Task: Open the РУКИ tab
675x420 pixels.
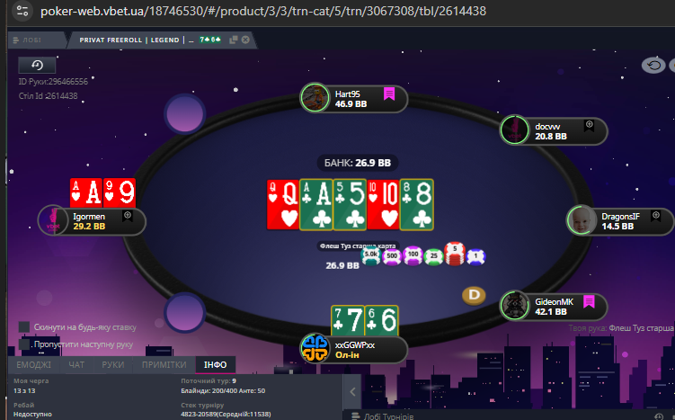Action: pos(112,365)
